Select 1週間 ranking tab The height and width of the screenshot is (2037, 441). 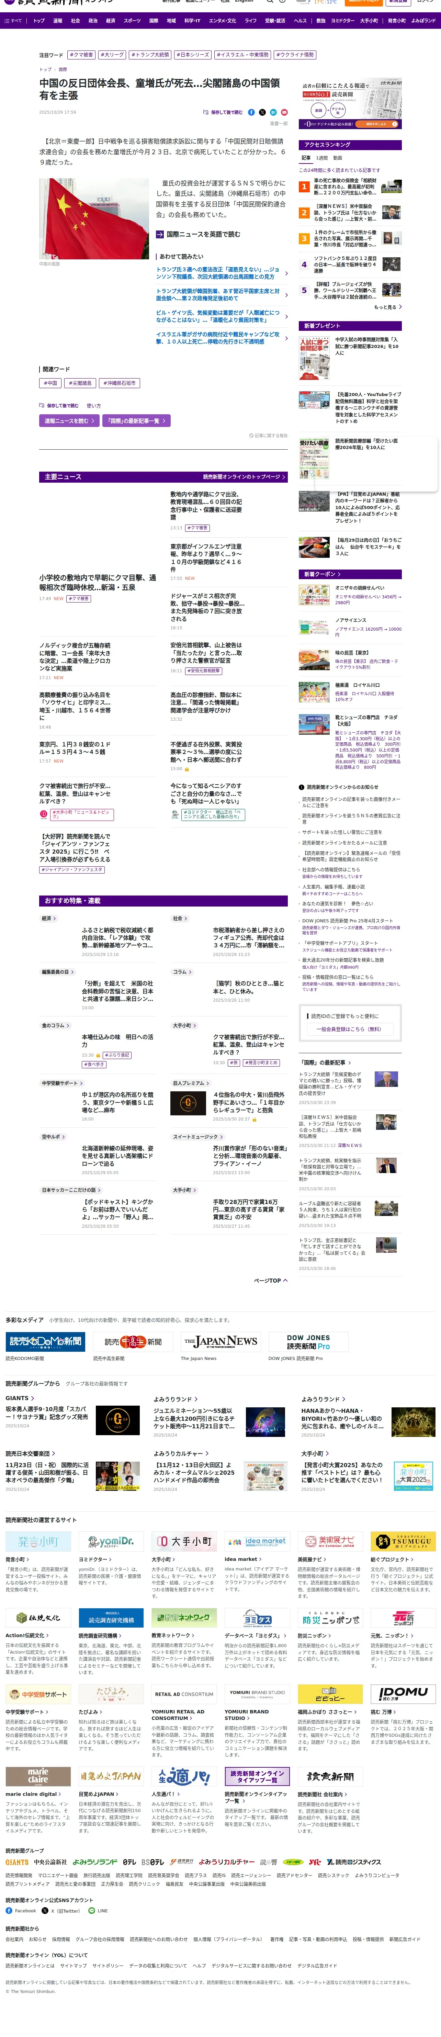[x=323, y=158]
